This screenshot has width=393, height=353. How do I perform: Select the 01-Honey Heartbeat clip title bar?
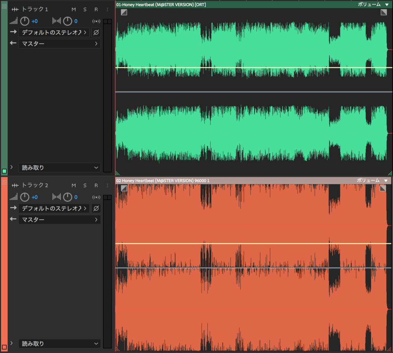point(254,5)
